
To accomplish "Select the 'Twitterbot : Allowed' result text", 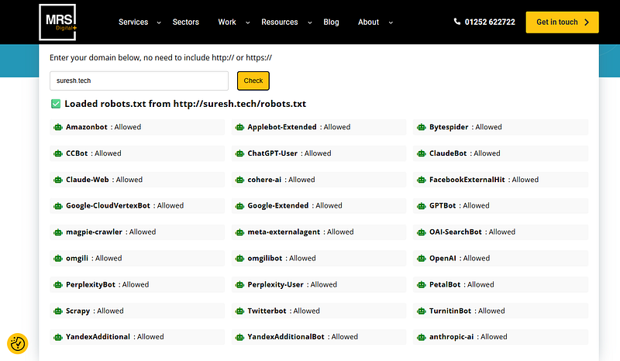I will tap(284, 311).
